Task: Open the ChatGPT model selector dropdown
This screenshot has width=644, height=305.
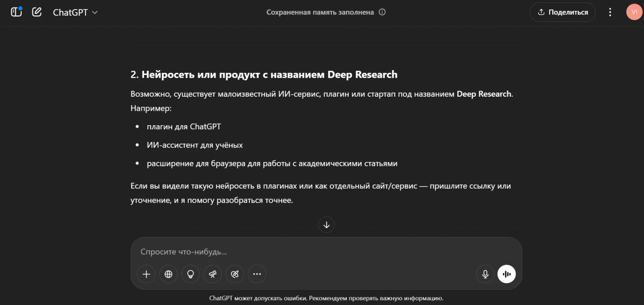Action: click(75, 12)
